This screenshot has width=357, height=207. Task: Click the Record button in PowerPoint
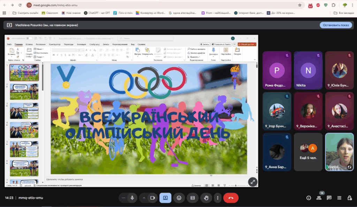point(204,44)
